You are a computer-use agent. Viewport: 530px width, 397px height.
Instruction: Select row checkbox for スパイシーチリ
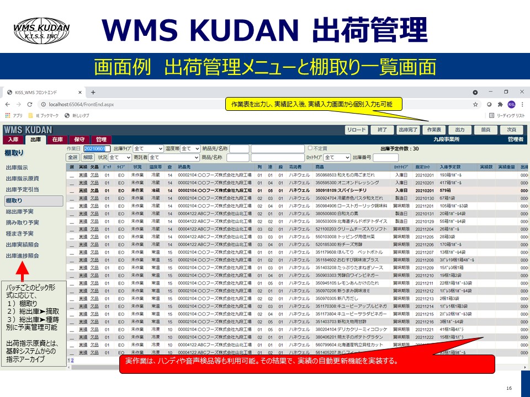[x=72, y=191]
